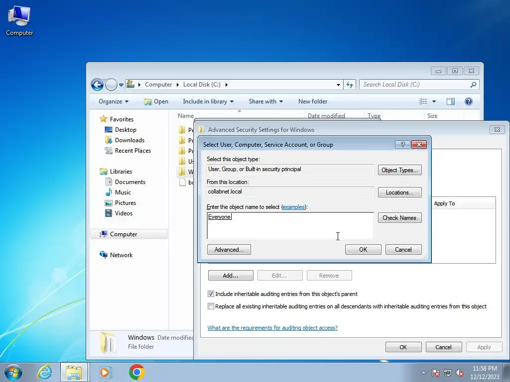Open the Videos library
510x382 pixels.
pyautogui.click(x=124, y=213)
